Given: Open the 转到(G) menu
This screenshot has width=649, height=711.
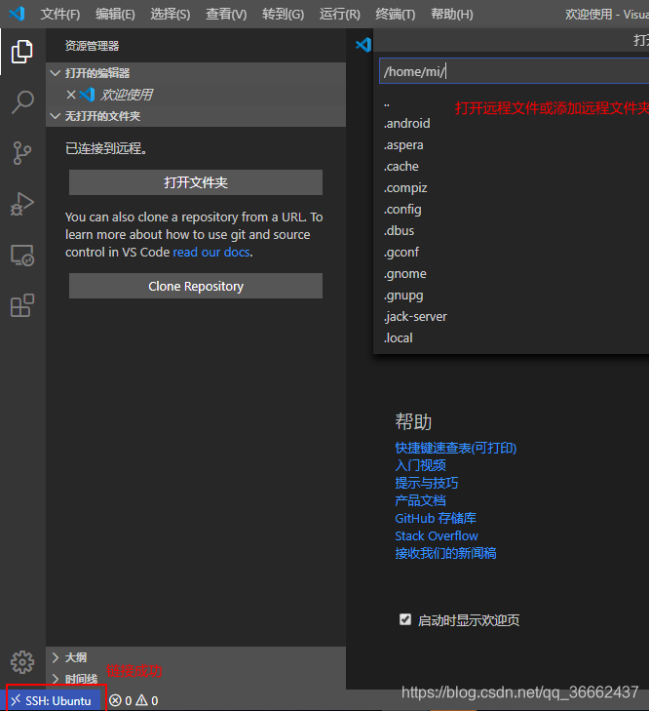Looking at the screenshot, I should click(x=283, y=14).
